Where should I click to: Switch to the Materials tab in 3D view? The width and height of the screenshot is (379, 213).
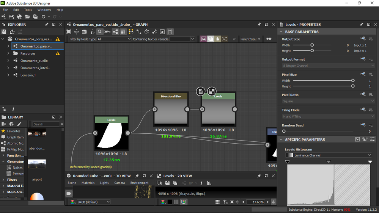tap(88, 183)
